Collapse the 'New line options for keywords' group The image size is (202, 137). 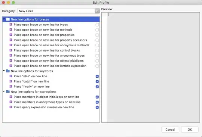[4, 71]
